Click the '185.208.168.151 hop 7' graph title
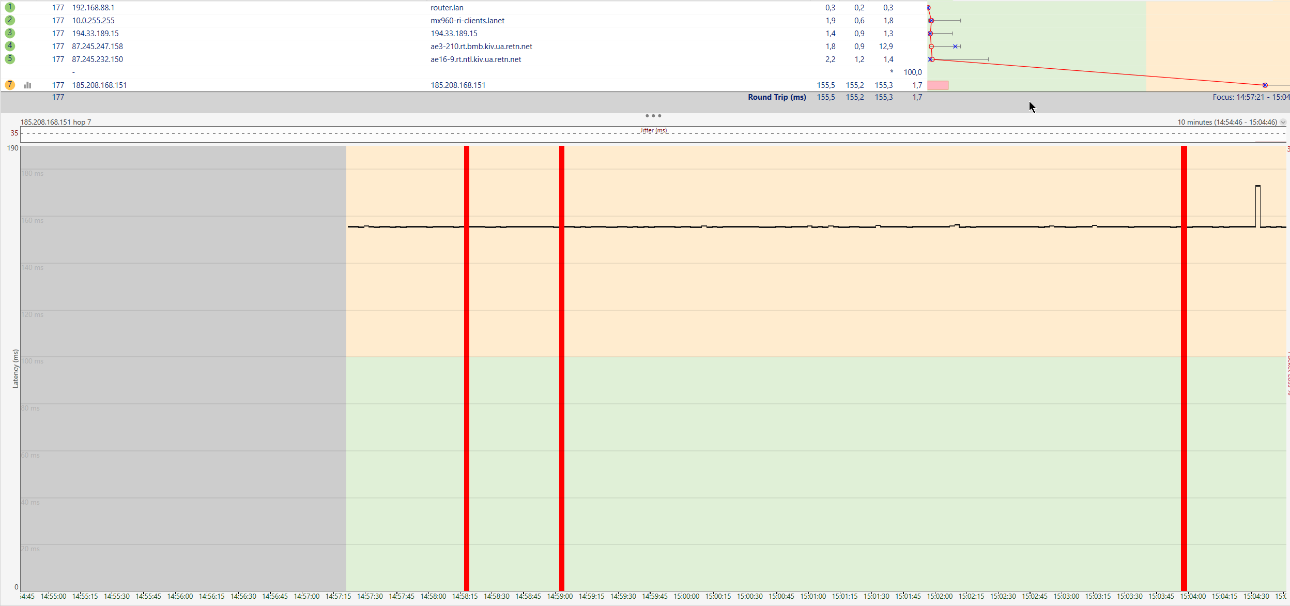The width and height of the screenshot is (1290, 606). coord(56,123)
